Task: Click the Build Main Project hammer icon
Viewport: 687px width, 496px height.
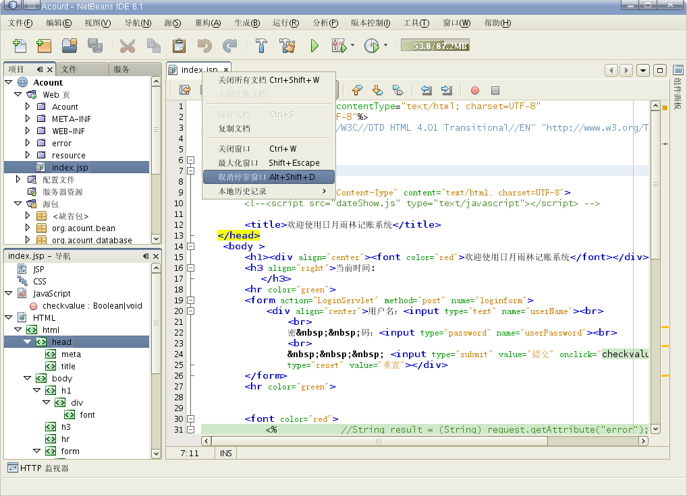Action: (261, 45)
